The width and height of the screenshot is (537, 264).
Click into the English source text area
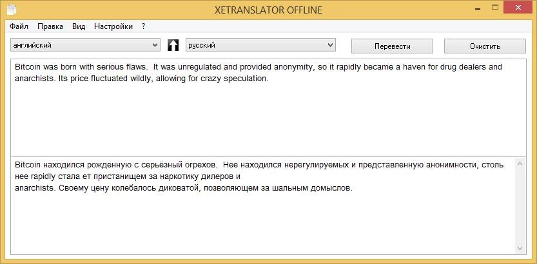pyautogui.click(x=268, y=108)
